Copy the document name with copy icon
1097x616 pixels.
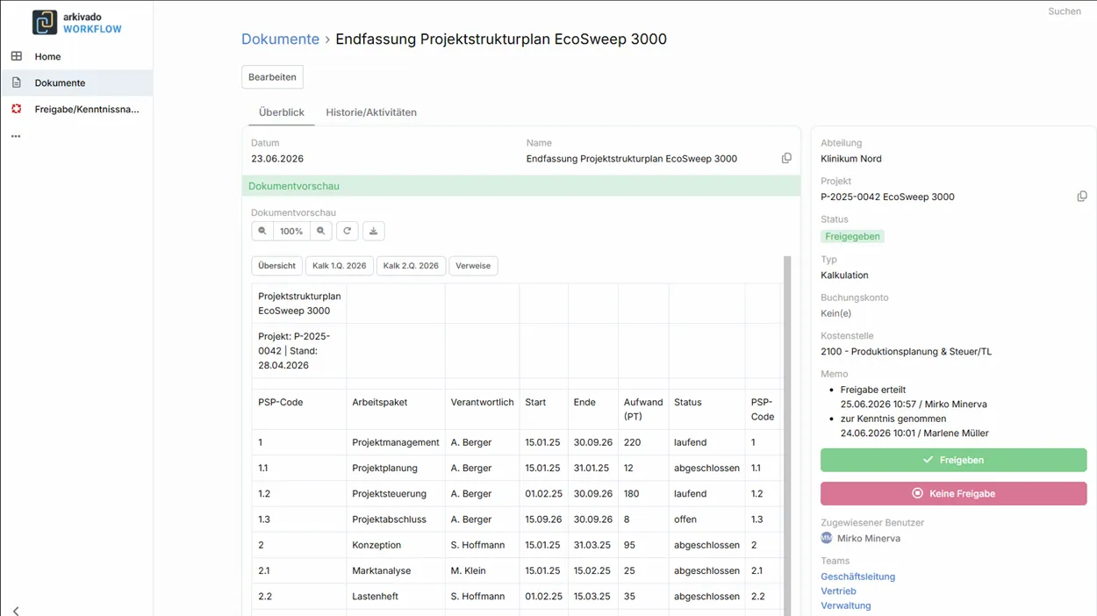coord(786,159)
